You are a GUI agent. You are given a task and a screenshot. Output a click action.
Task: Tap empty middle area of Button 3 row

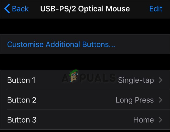84,120
